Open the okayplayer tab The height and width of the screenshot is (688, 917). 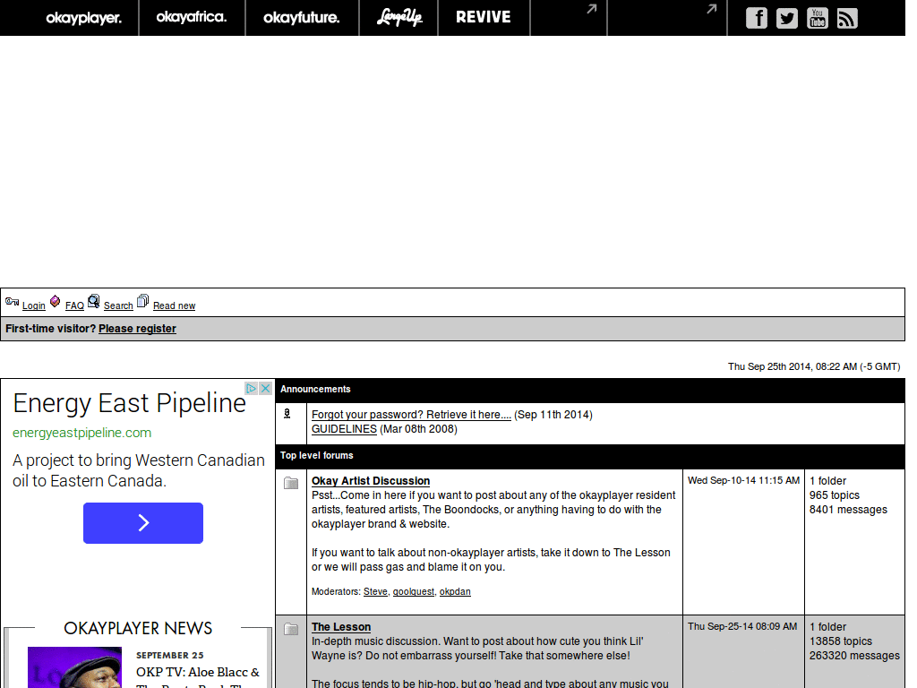83,18
